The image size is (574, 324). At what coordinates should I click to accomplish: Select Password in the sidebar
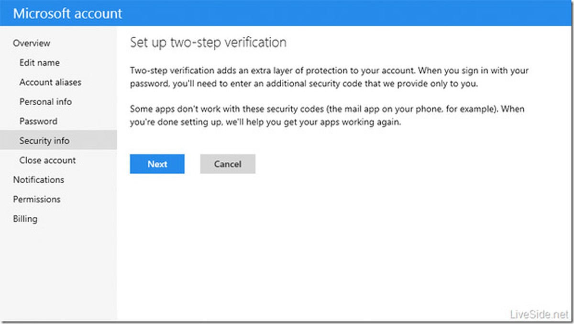click(38, 122)
